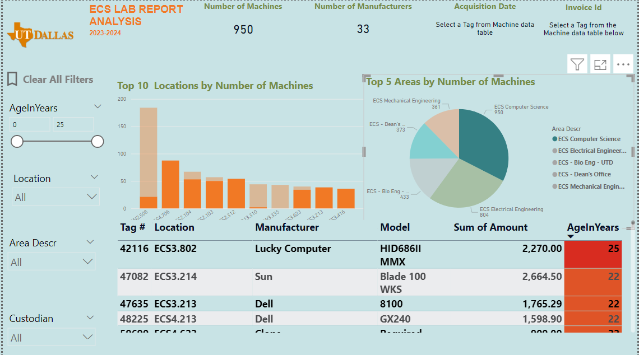Open the more options ellipsis menu

click(x=623, y=64)
